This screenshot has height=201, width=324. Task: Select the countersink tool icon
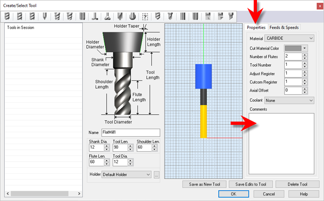pyautogui.click(x=170, y=16)
